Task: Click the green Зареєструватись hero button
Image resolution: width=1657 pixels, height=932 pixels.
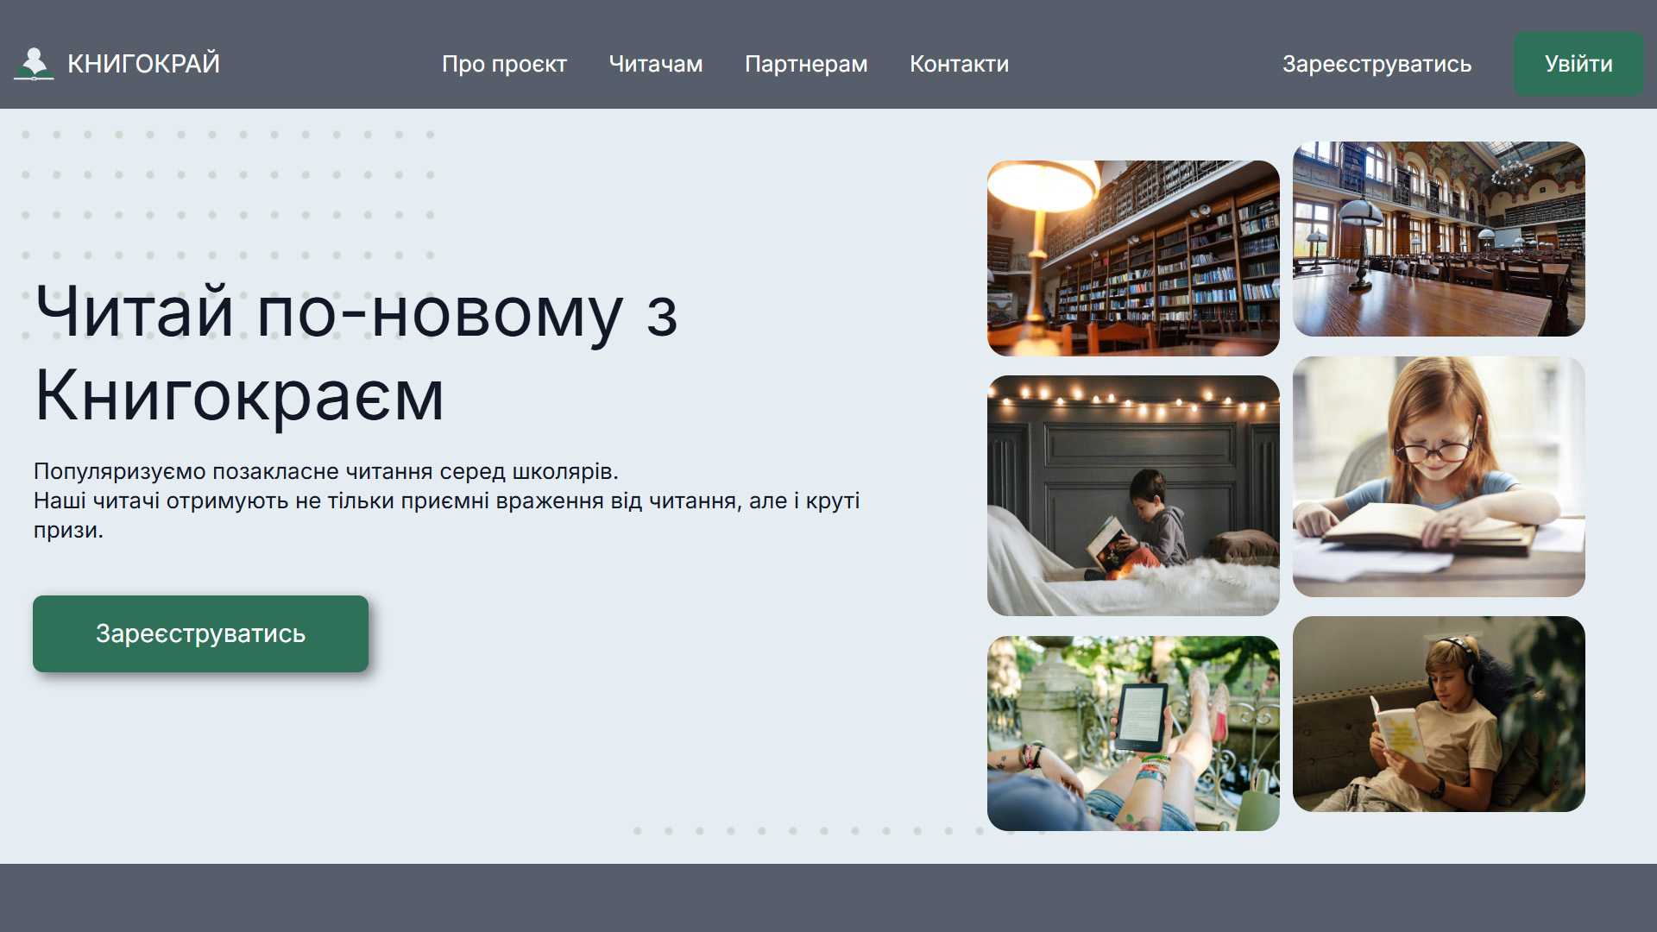Action: (200, 633)
